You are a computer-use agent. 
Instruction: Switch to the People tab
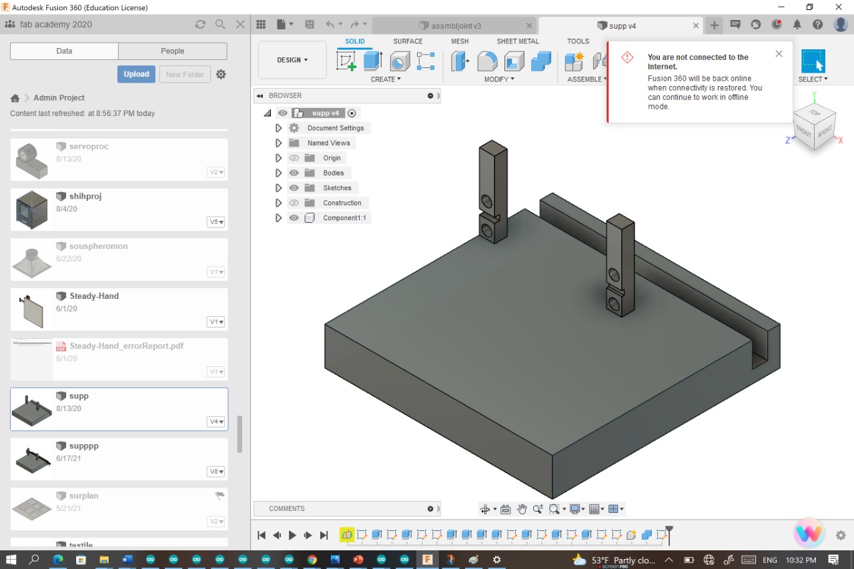click(173, 51)
